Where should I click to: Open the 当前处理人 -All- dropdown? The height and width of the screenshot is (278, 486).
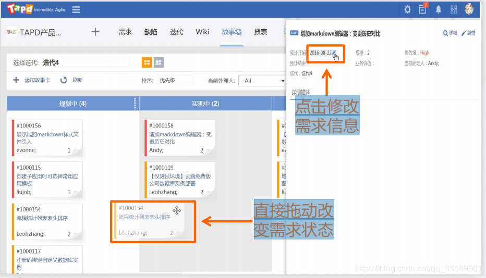click(x=262, y=81)
